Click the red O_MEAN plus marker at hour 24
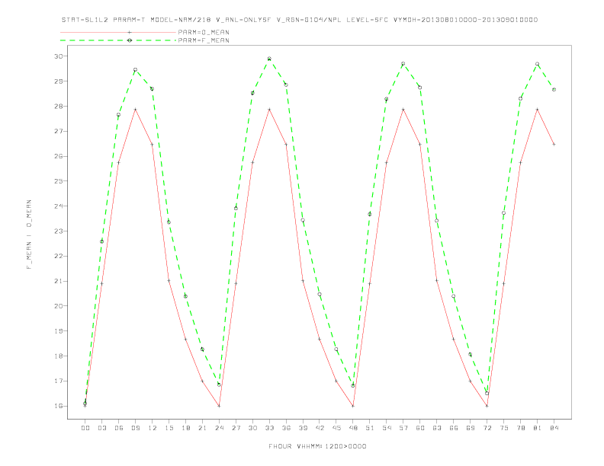The width and height of the screenshot is (604, 466). [219, 406]
